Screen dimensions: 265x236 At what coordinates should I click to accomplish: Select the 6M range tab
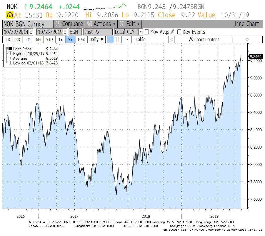tap(38, 39)
